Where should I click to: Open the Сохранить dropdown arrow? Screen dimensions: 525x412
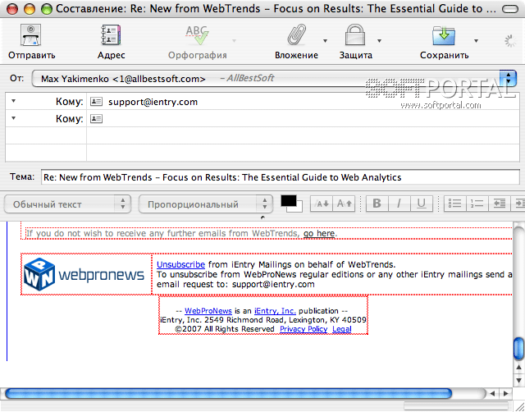(476, 41)
